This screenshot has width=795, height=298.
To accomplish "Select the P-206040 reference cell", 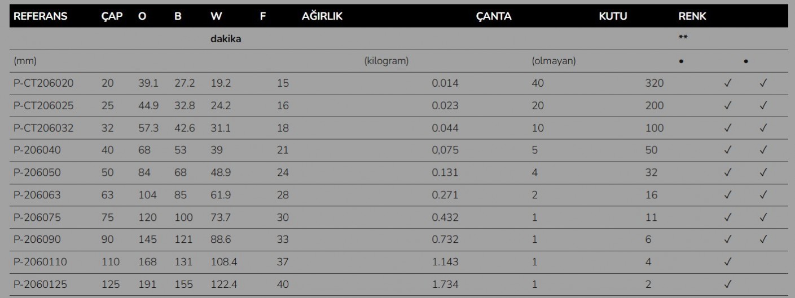I will [37, 150].
